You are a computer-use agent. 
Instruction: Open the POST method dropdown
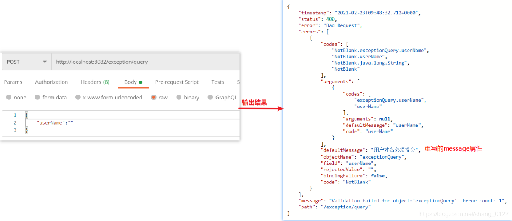point(27,62)
